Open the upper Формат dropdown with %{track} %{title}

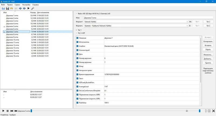(x=136, y=22)
